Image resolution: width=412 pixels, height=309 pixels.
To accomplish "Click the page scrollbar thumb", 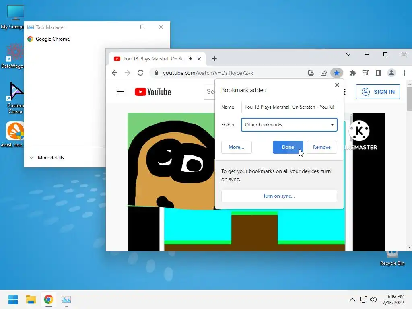I will tap(410, 99).
